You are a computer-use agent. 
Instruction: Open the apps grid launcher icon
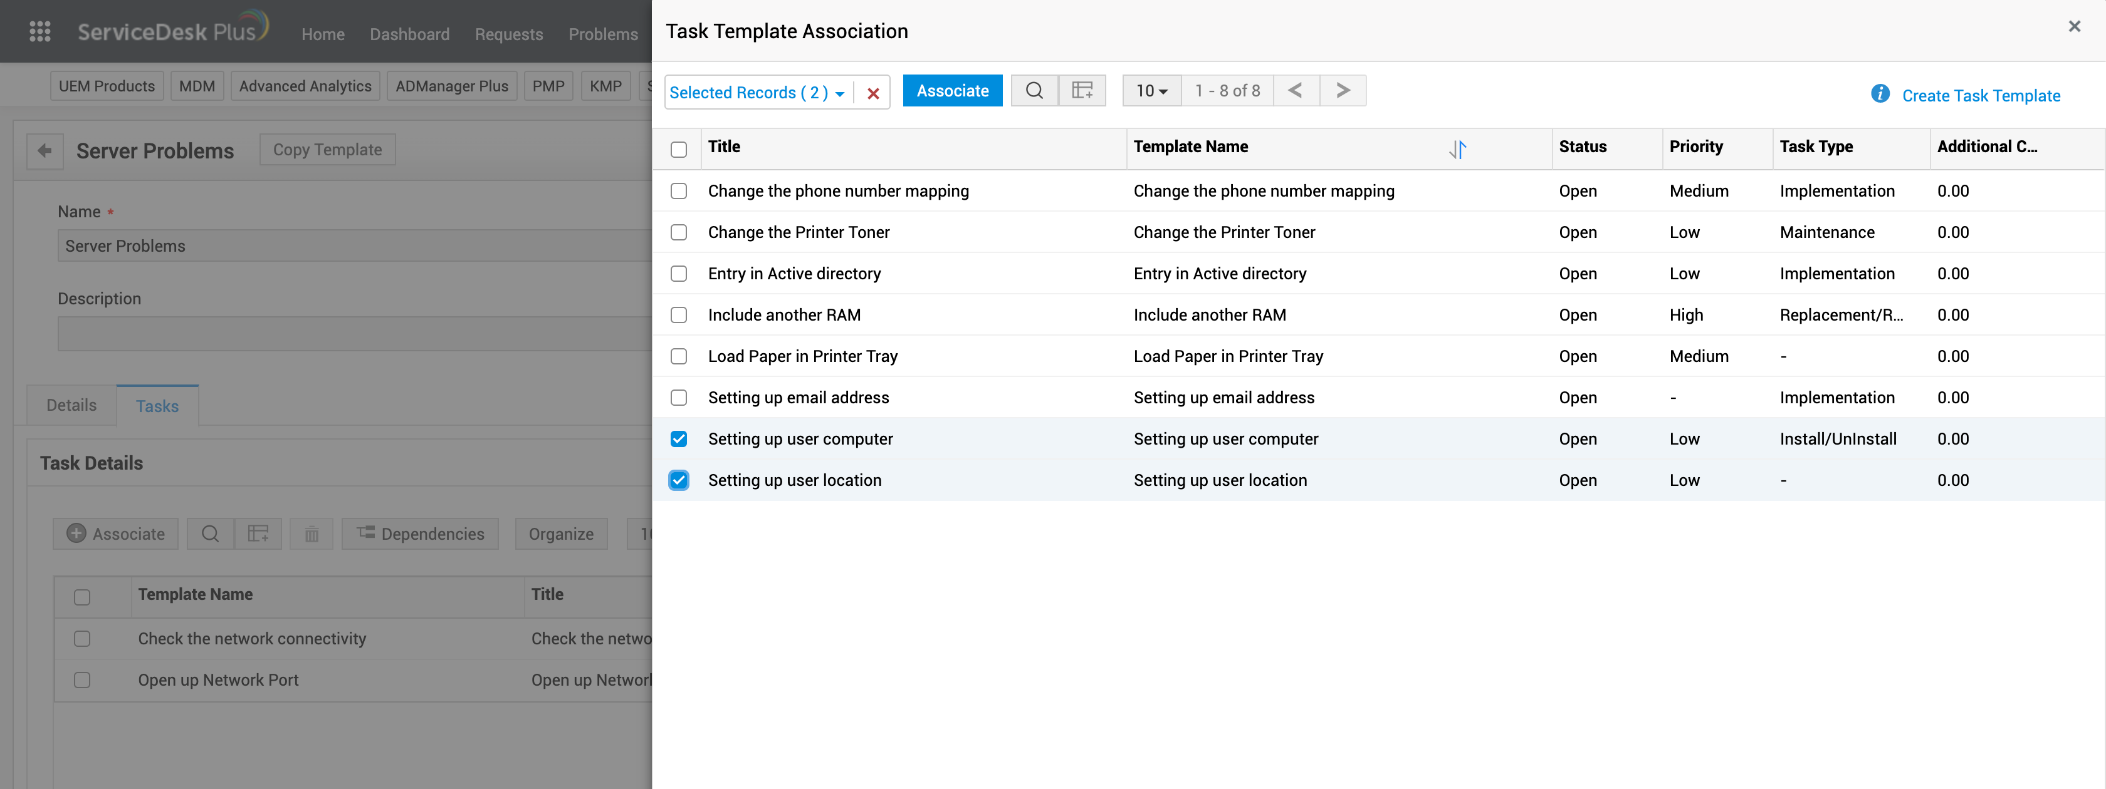[40, 32]
